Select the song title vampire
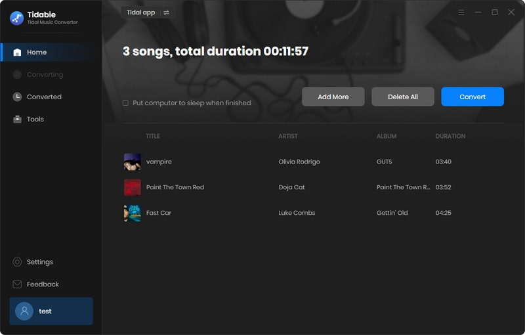Image resolution: width=525 pixels, height=335 pixels. (159, 162)
